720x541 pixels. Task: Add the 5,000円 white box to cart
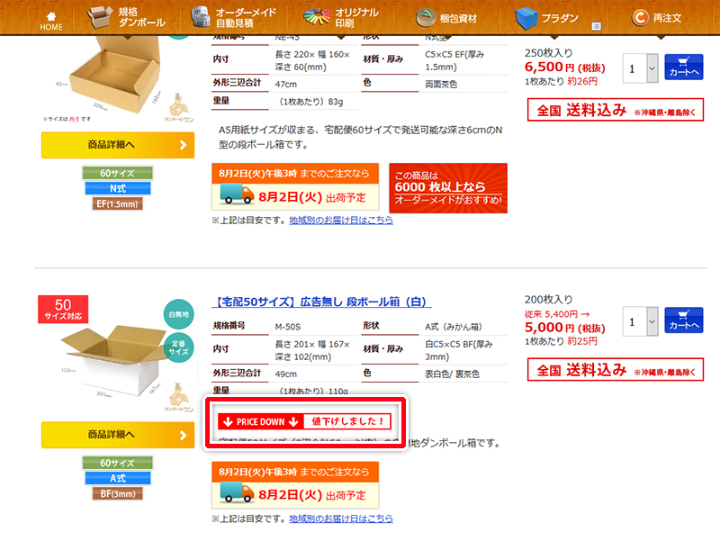coord(683,320)
